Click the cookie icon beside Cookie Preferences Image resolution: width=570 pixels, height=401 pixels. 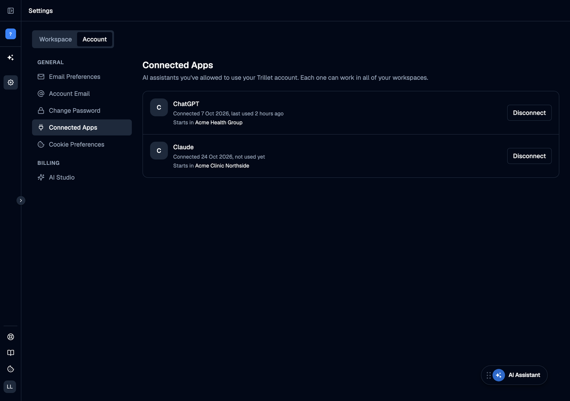41,144
